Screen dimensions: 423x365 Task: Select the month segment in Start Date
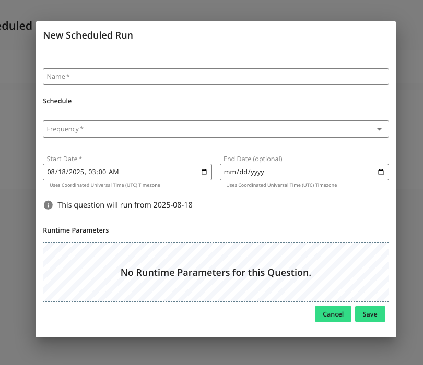click(51, 172)
